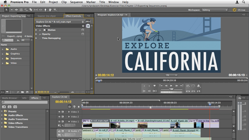This screenshot has width=249, height=140.
Task: Toggle Snap in the timeline
Action: tap(70, 107)
